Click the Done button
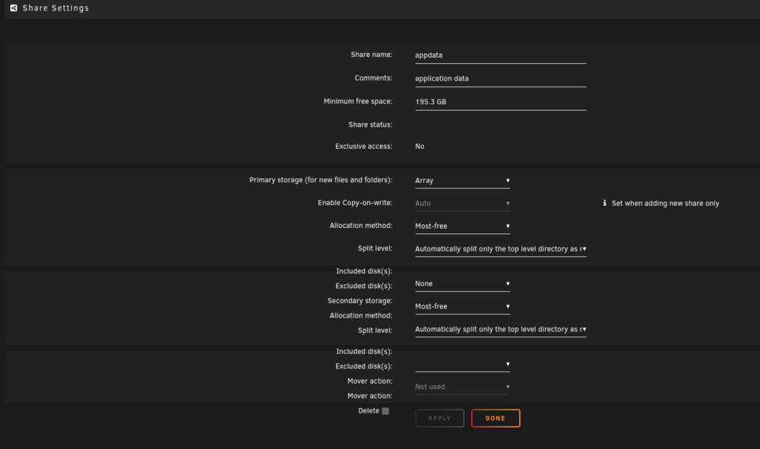The width and height of the screenshot is (760, 449). coord(496,418)
